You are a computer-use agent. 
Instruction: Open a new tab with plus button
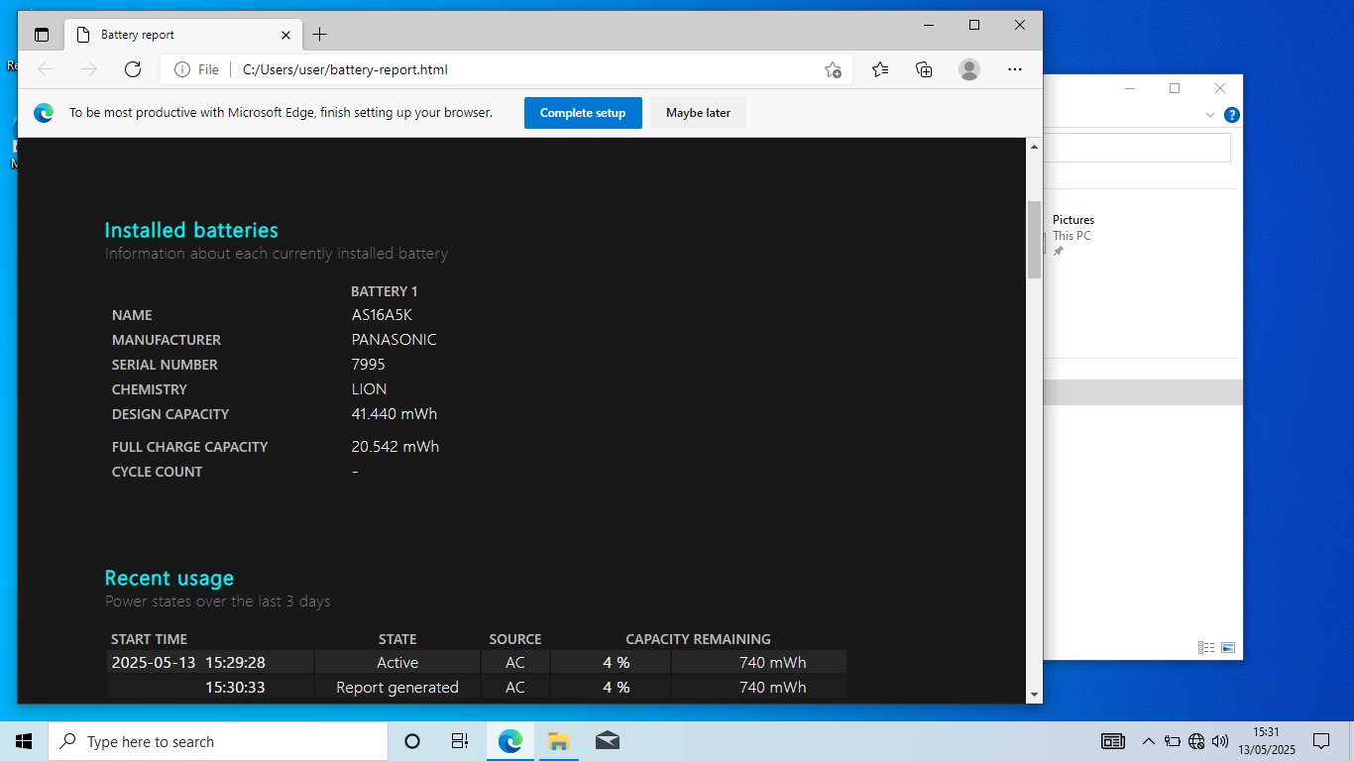pos(319,35)
